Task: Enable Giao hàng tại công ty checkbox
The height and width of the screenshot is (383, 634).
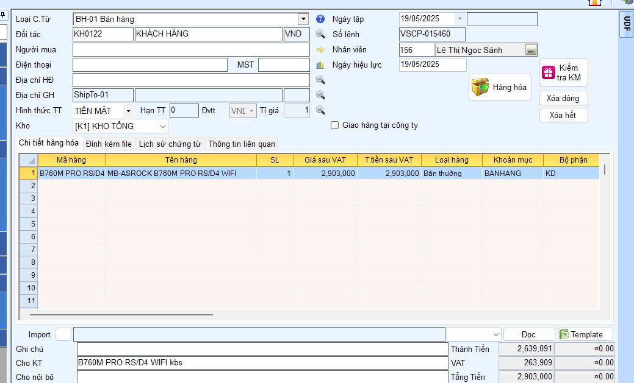Action: (x=334, y=125)
